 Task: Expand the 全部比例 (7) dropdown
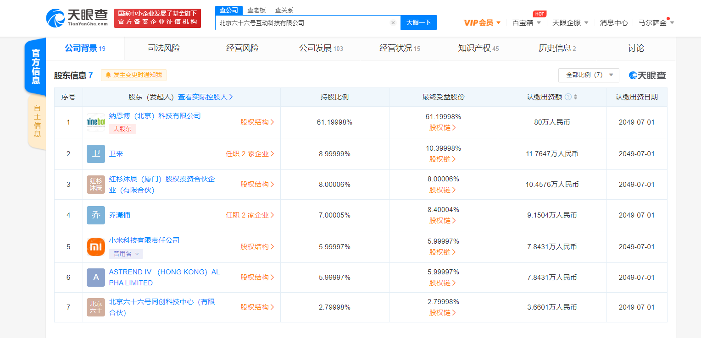pyautogui.click(x=589, y=74)
